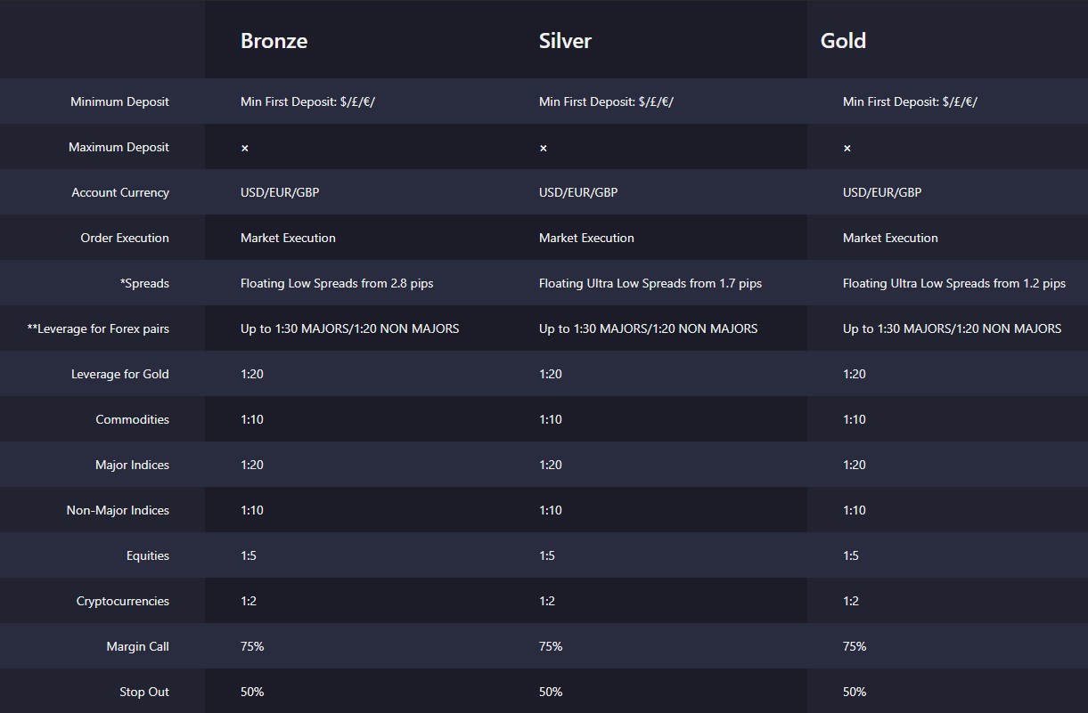The image size is (1088, 713).
Task: Select the Gold column header
Action: [843, 41]
